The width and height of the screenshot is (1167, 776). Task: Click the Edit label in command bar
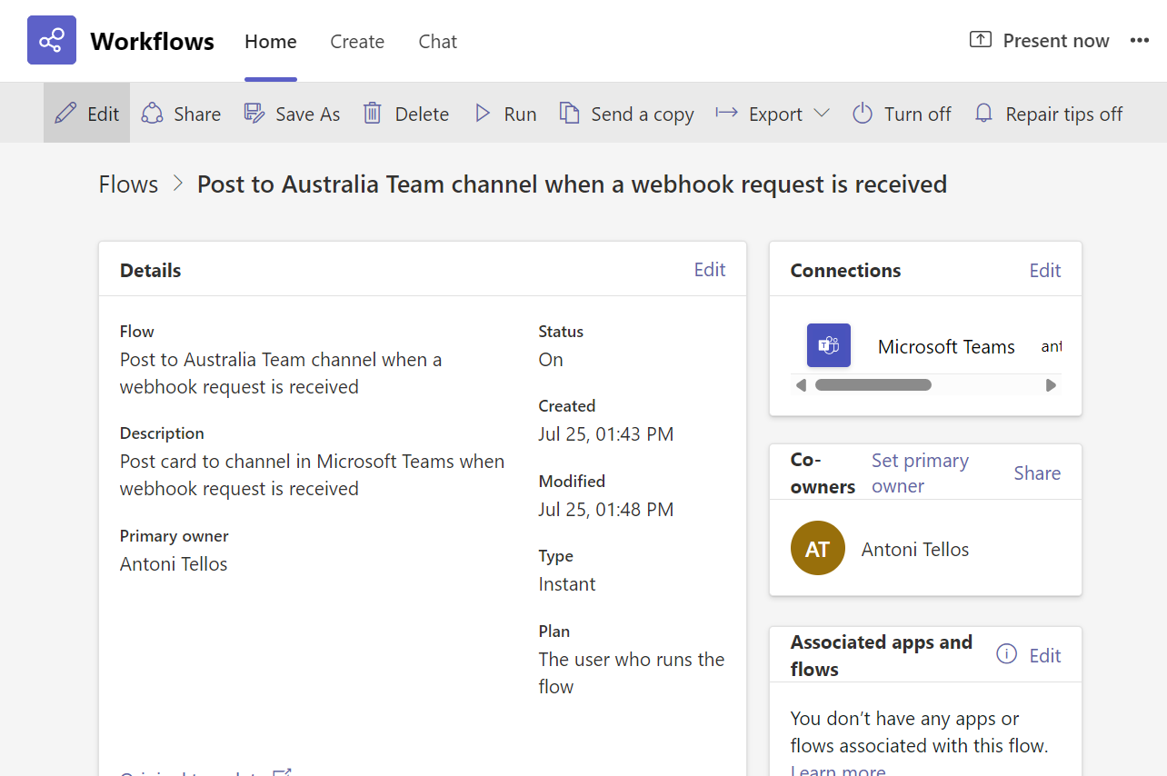(x=103, y=114)
